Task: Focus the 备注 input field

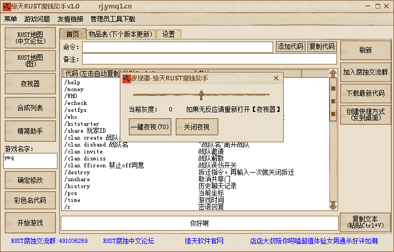Action: click(209, 59)
